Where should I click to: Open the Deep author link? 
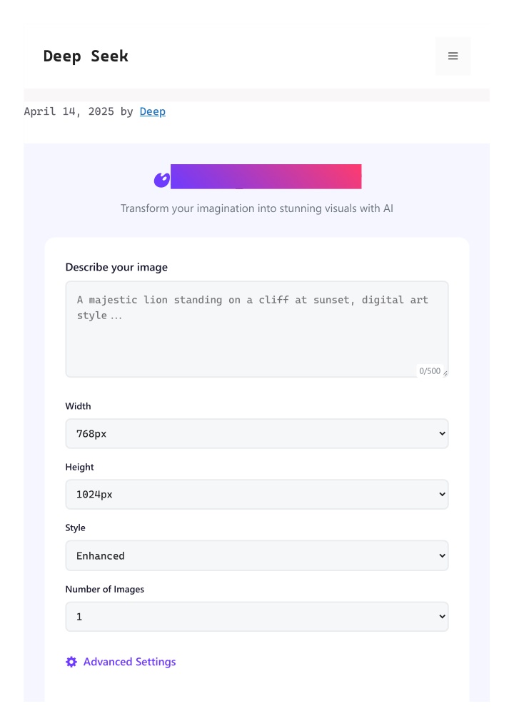(152, 111)
